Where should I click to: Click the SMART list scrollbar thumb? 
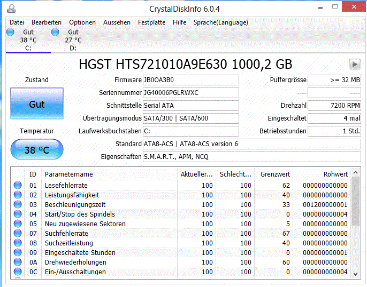pos(356,201)
